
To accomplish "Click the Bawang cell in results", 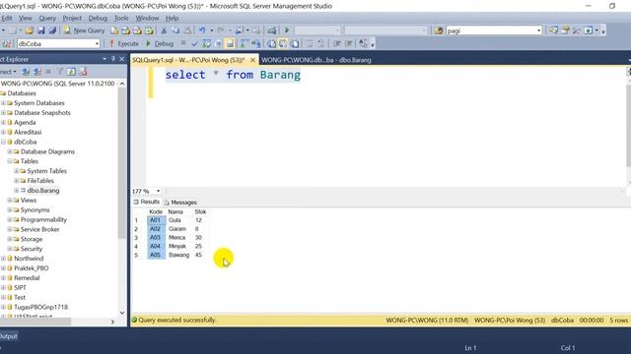I will click(179, 255).
